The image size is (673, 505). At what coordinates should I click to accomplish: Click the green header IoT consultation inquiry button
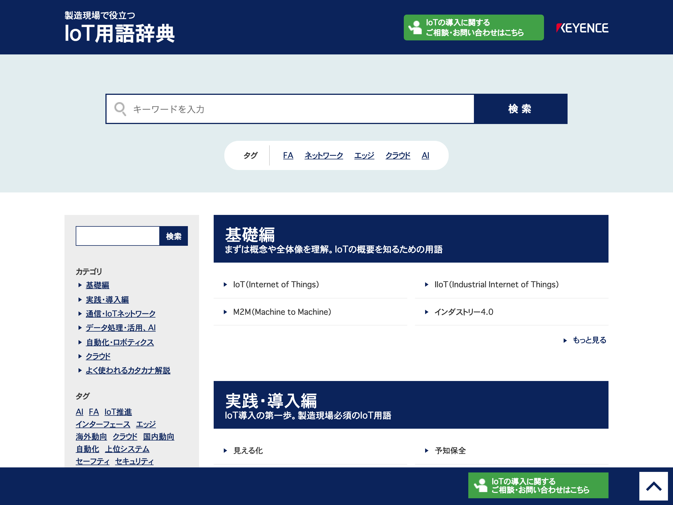(x=473, y=27)
